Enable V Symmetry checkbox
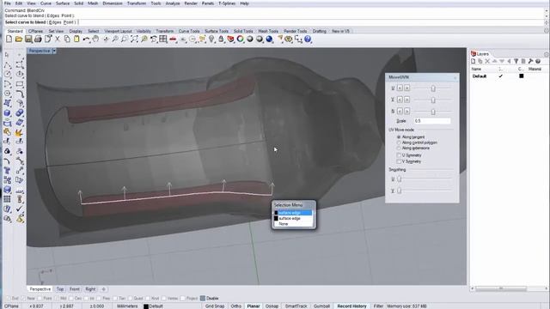The image size is (550, 309). click(399, 161)
